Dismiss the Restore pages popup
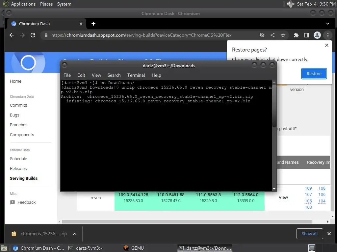Viewport: 337px width, 252px height. pos(327,45)
